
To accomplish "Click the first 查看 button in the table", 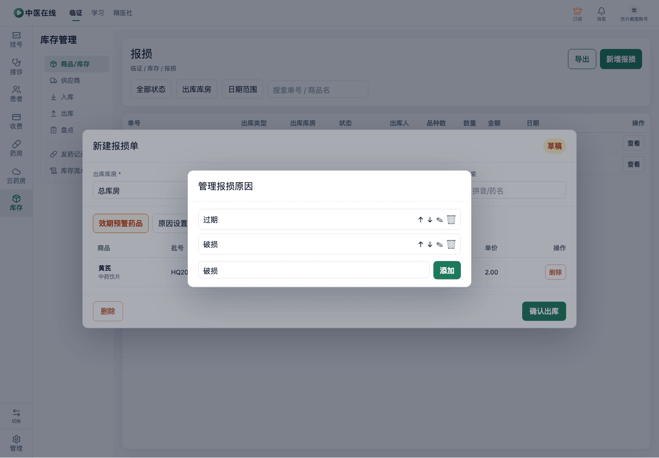I will 634,143.
